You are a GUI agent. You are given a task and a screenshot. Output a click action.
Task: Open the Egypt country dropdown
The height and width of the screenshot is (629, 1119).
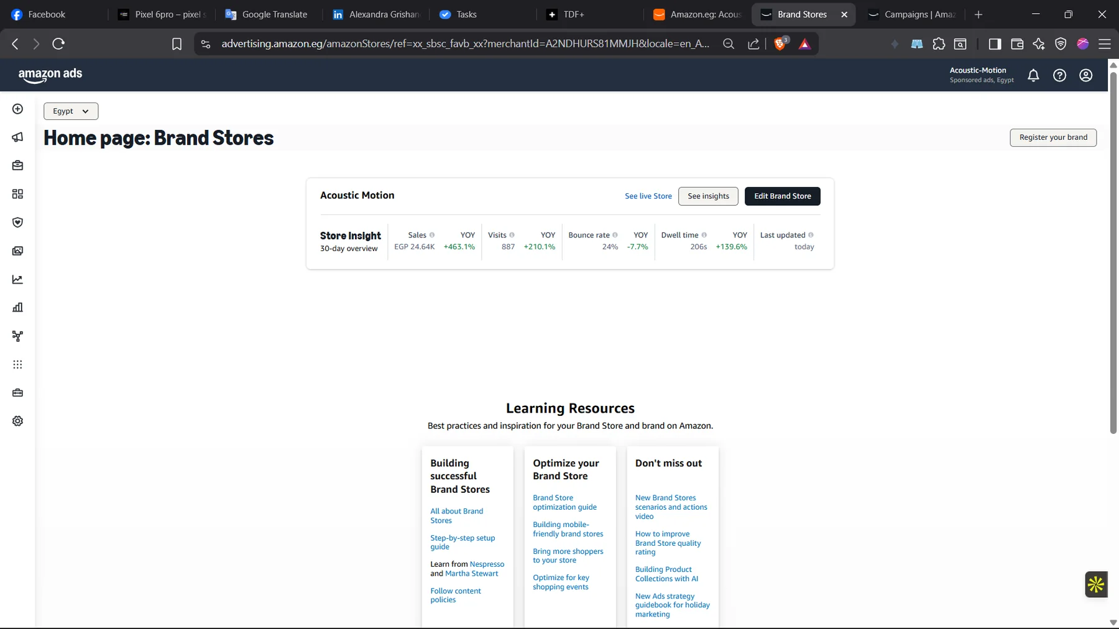[x=71, y=111]
